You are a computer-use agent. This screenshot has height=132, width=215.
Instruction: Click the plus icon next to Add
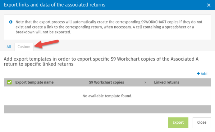coord(198,74)
